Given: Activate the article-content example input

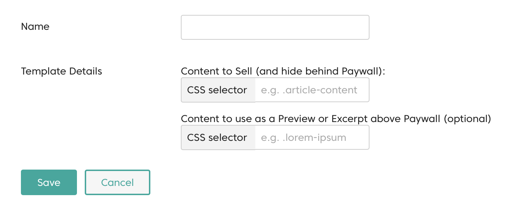Looking at the screenshot, I should 312,90.
